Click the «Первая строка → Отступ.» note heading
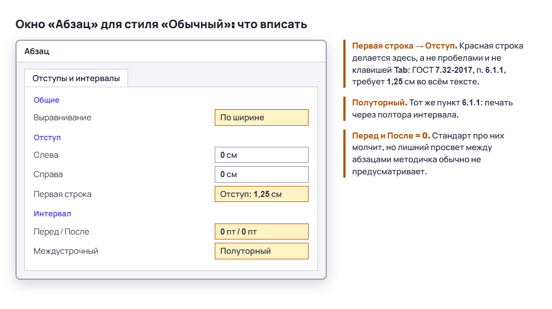The image size is (552, 309). point(405,46)
